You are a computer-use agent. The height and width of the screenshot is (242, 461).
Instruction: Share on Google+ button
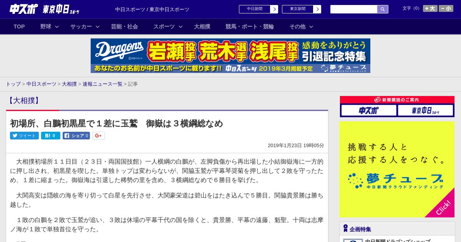98,136
